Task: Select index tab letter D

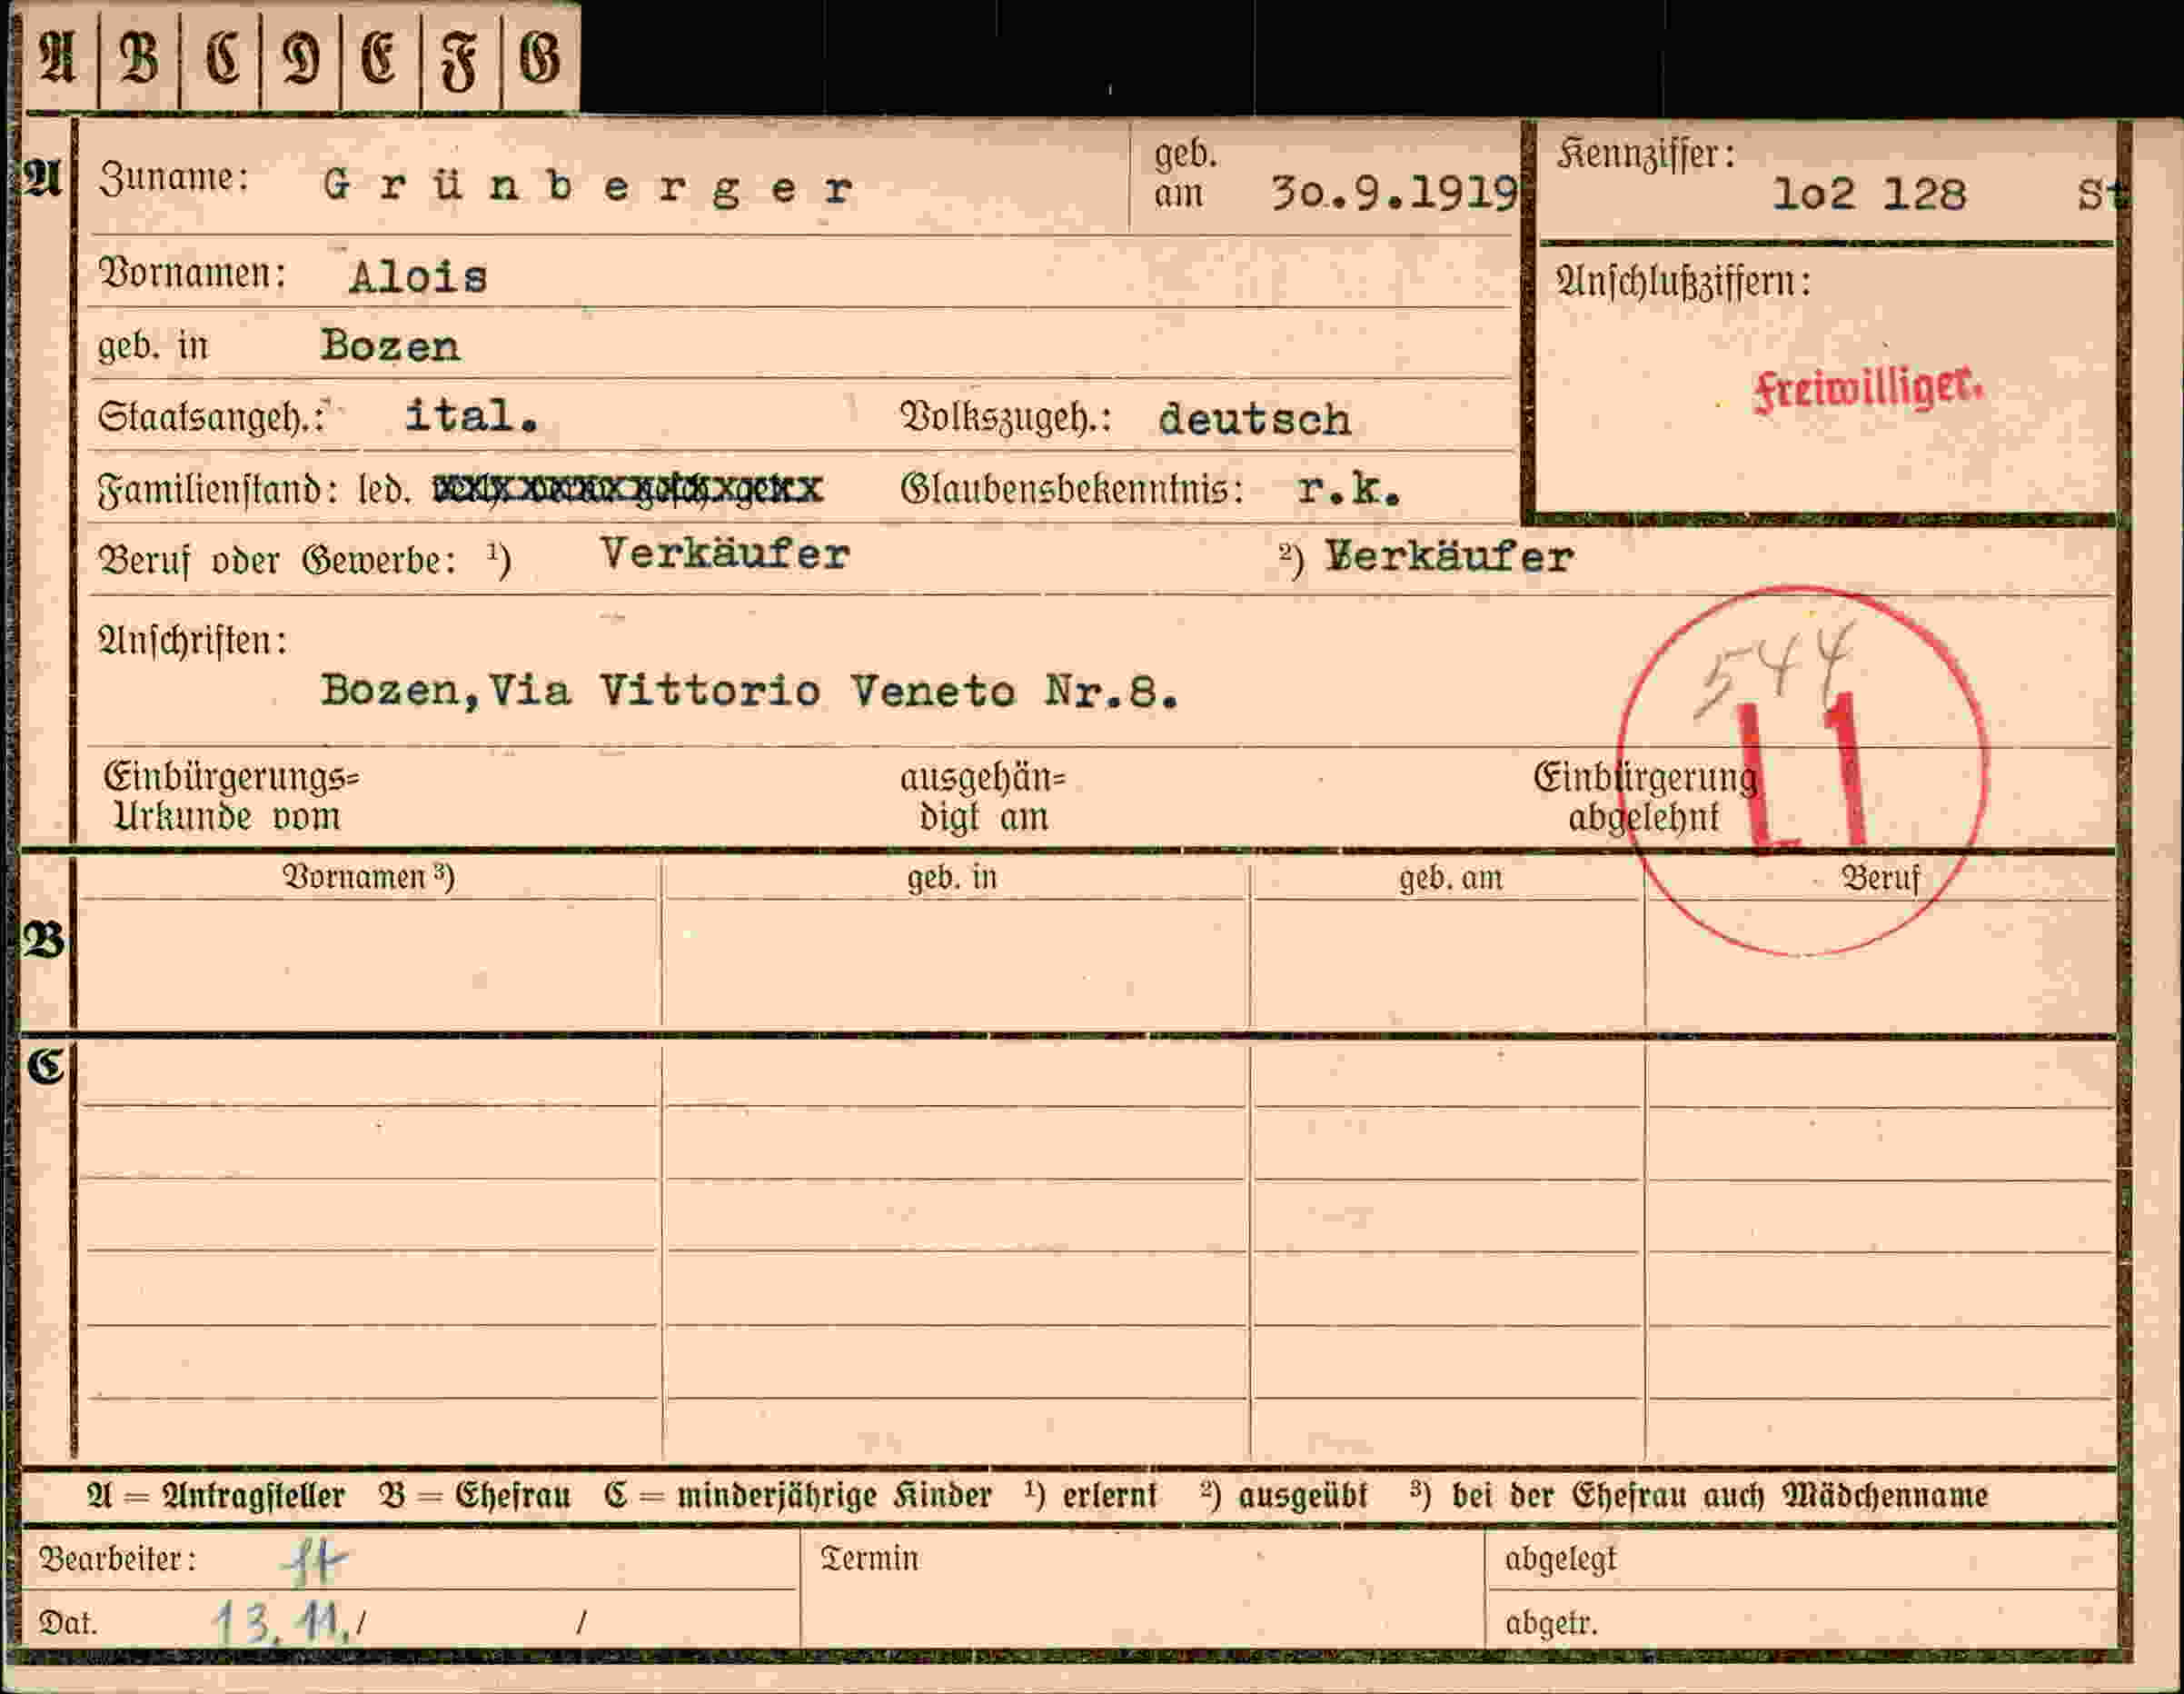Action: 300,57
